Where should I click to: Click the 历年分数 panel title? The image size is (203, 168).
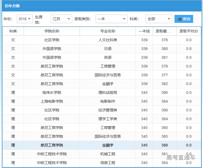(12, 6)
